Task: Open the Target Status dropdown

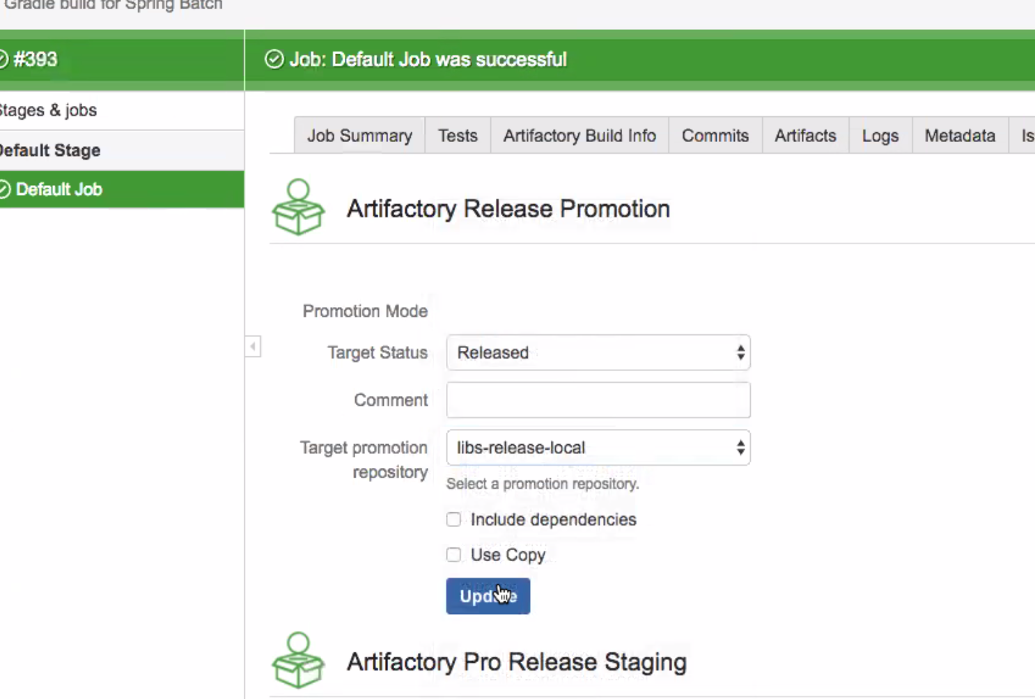Action: point(598,352)
